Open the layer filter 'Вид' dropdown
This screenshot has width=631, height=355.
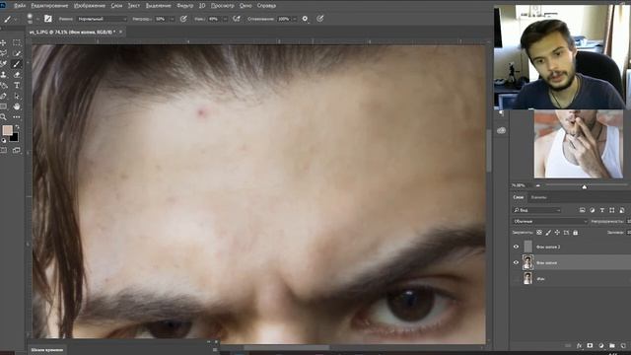click(x=536, y=210)
